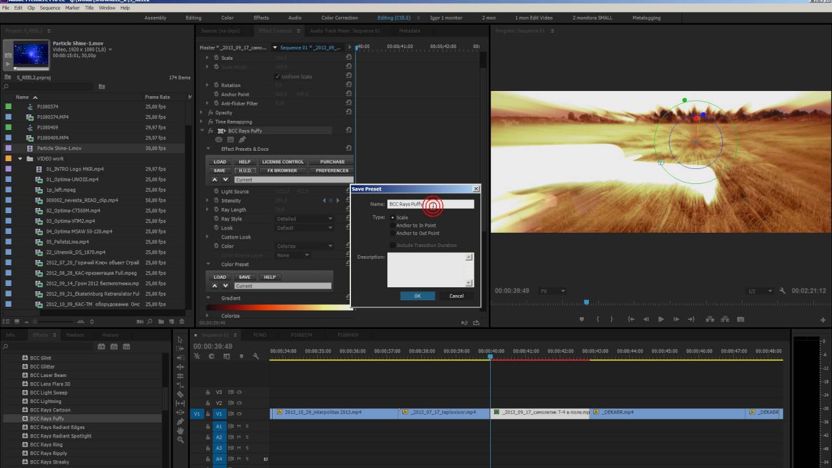Click the Lift button in Program monitor
The image size is (832, 468).
click(x=710, y=319)
